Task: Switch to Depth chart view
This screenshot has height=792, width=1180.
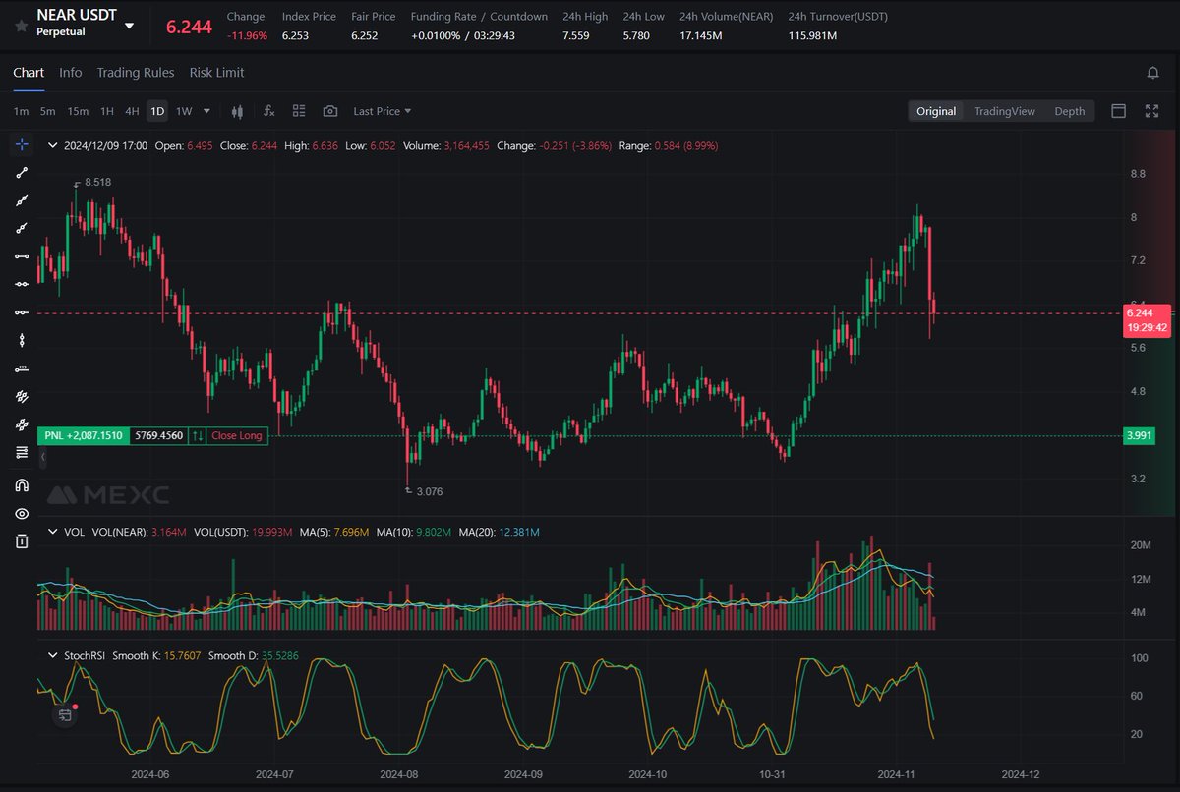Action: coord(1070,111)
